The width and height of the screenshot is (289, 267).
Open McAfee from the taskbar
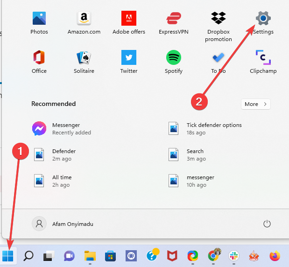click(x=172, y=256)
